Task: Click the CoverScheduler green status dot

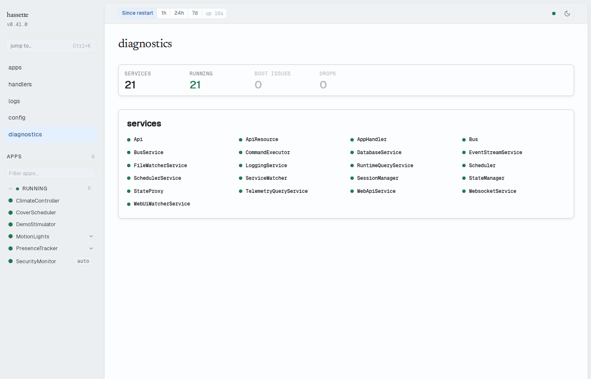Action: 11,213
